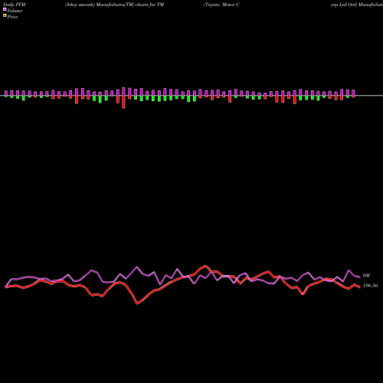Click the 0M volume value label

(x=366, y=276)
